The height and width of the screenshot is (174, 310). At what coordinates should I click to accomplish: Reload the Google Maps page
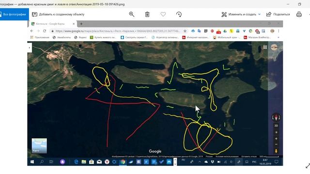[45, 31]
